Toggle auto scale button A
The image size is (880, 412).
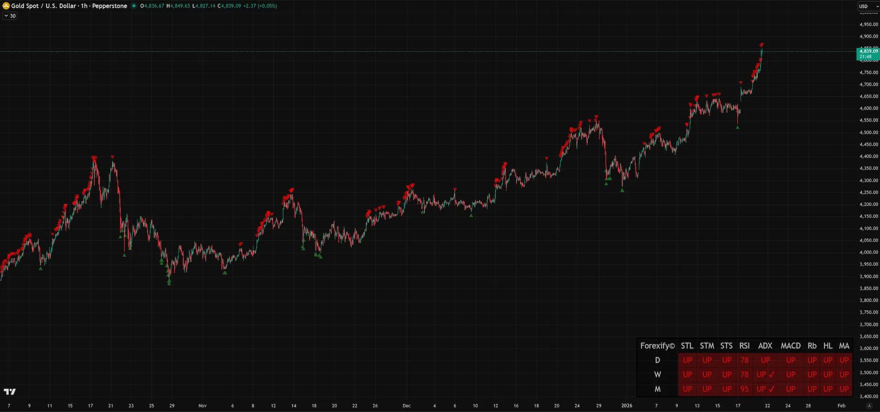point(869,406)
